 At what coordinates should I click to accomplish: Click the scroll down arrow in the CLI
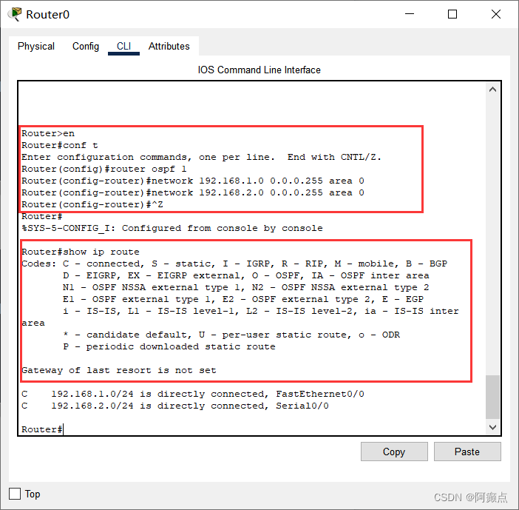pos(492,427)
